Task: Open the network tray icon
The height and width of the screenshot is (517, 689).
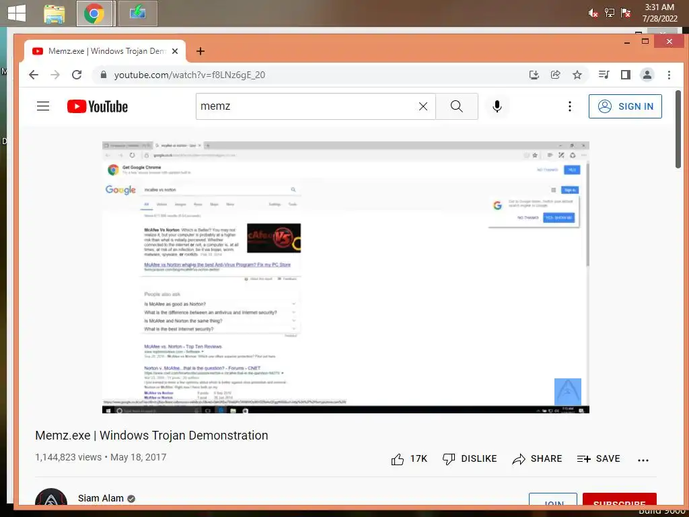Action: [x=609, y=13]
